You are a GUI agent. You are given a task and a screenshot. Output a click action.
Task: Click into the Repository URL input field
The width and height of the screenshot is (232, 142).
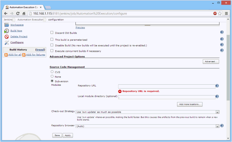tap(166, 86)
